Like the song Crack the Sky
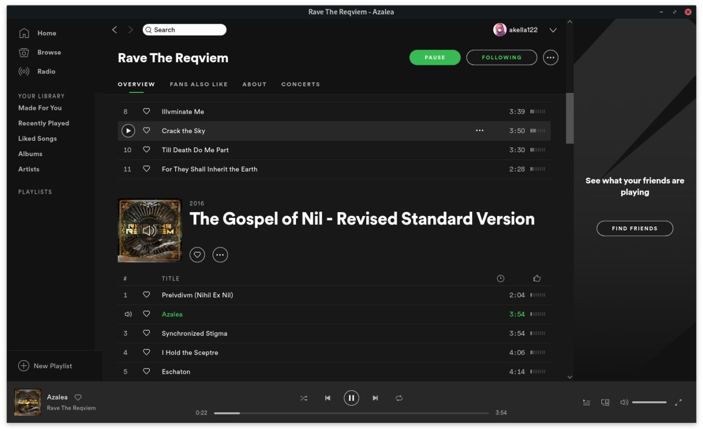This screenshot has height=431, width=703. 147,130
